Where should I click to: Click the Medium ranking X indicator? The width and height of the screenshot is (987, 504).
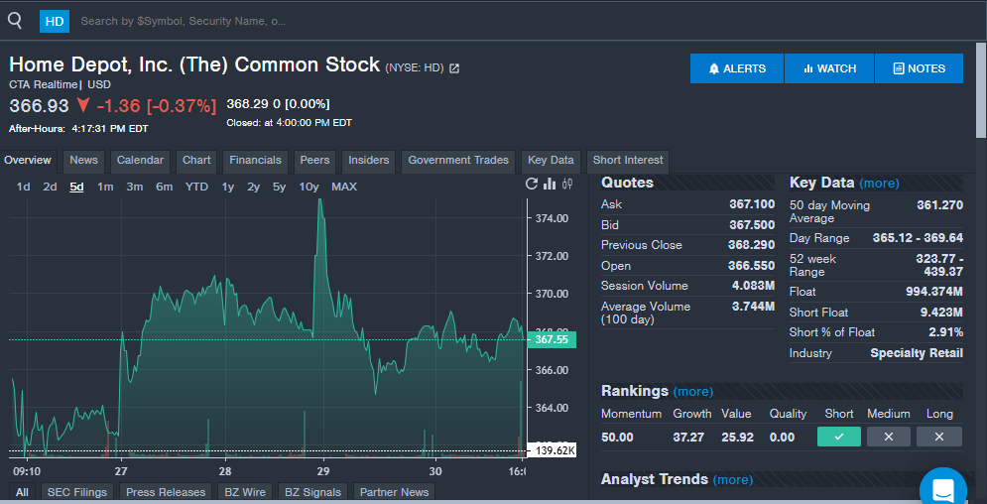click(x=888, y=437)
